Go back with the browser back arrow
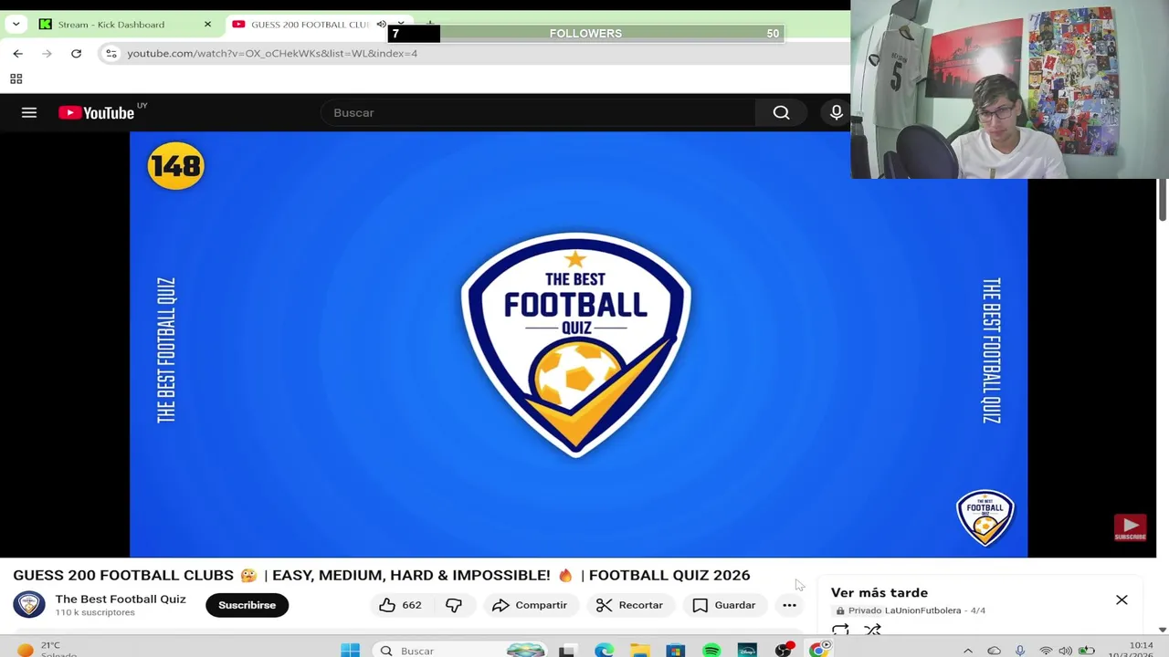The height and width of the screenshot is (657, 1169). [x=17, y=54]
